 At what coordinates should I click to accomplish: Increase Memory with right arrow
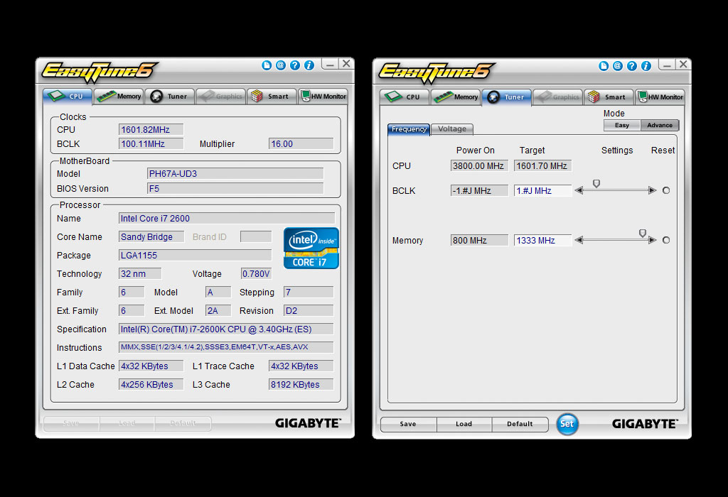pos(653,240)
